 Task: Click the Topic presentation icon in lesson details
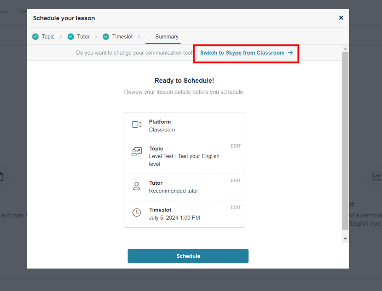click(136, 152)
